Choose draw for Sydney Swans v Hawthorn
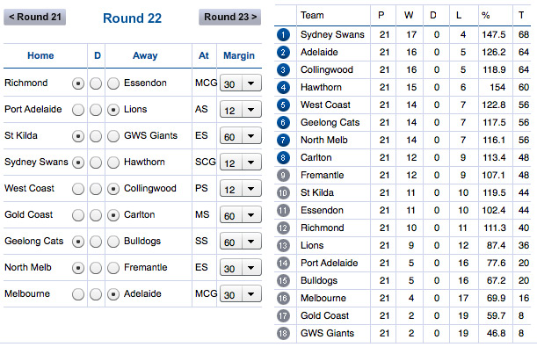 tap(96, 163)
